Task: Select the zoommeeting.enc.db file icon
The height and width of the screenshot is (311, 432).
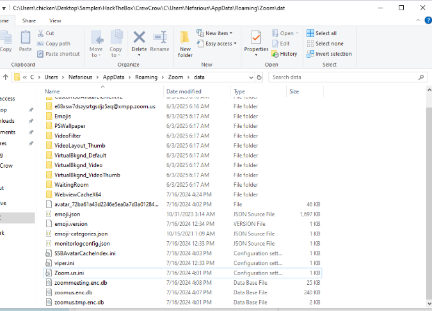Action: tap(49, 283)
